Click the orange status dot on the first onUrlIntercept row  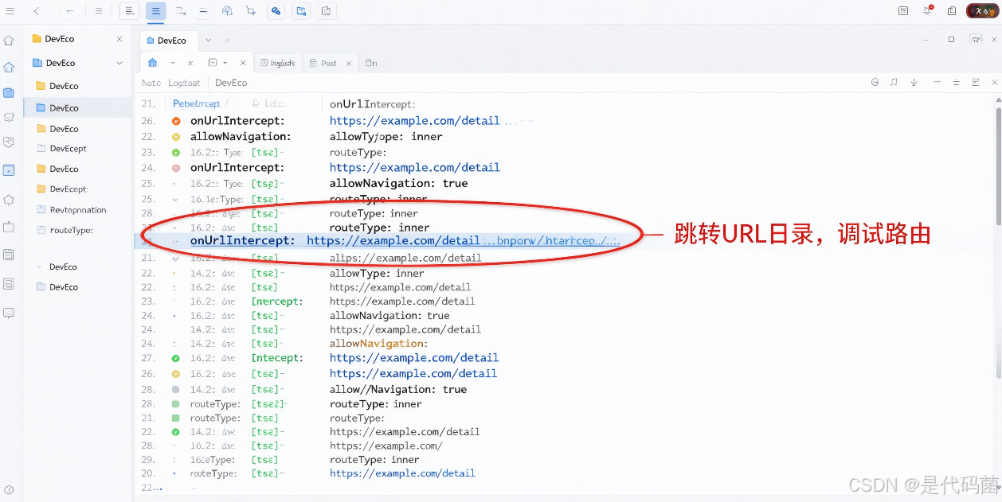pos(176,121)
